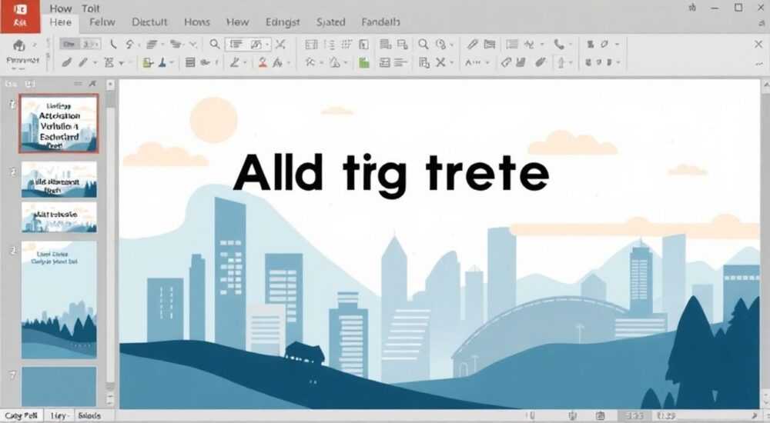Screen dimensions: 770x423
Task: Click the "Cady Pell" status bar button
Action: tap(21, 415)
